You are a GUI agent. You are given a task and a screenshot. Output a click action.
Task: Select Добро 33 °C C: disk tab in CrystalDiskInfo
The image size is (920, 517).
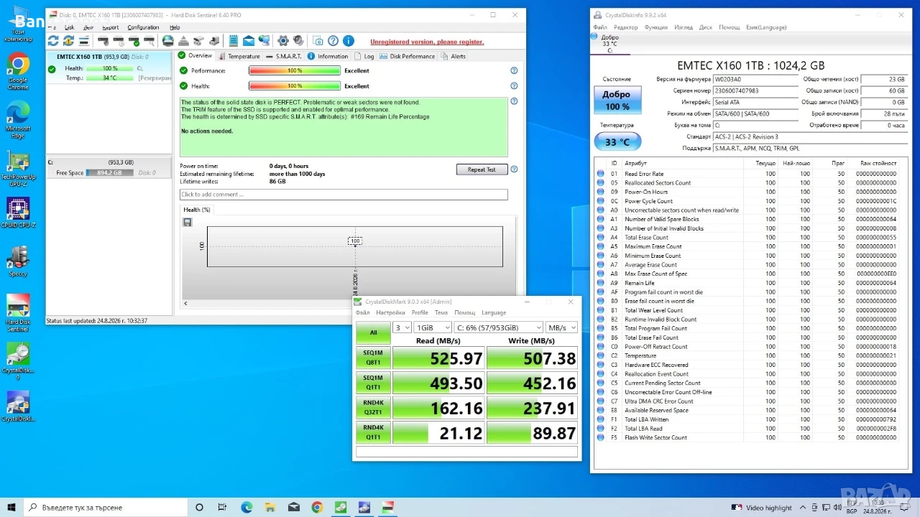(x=610, y=43)
